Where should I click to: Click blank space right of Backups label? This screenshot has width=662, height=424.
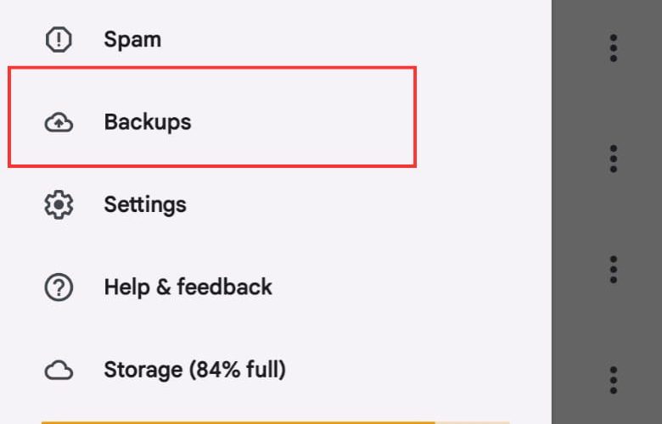(x=302, y=122)
